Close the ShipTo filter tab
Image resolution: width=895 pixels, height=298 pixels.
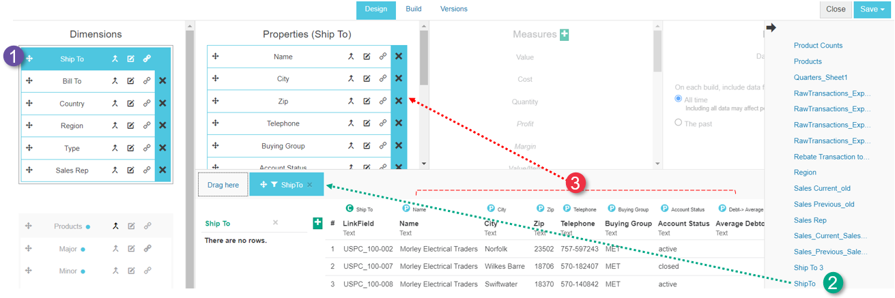click(309, 185)
